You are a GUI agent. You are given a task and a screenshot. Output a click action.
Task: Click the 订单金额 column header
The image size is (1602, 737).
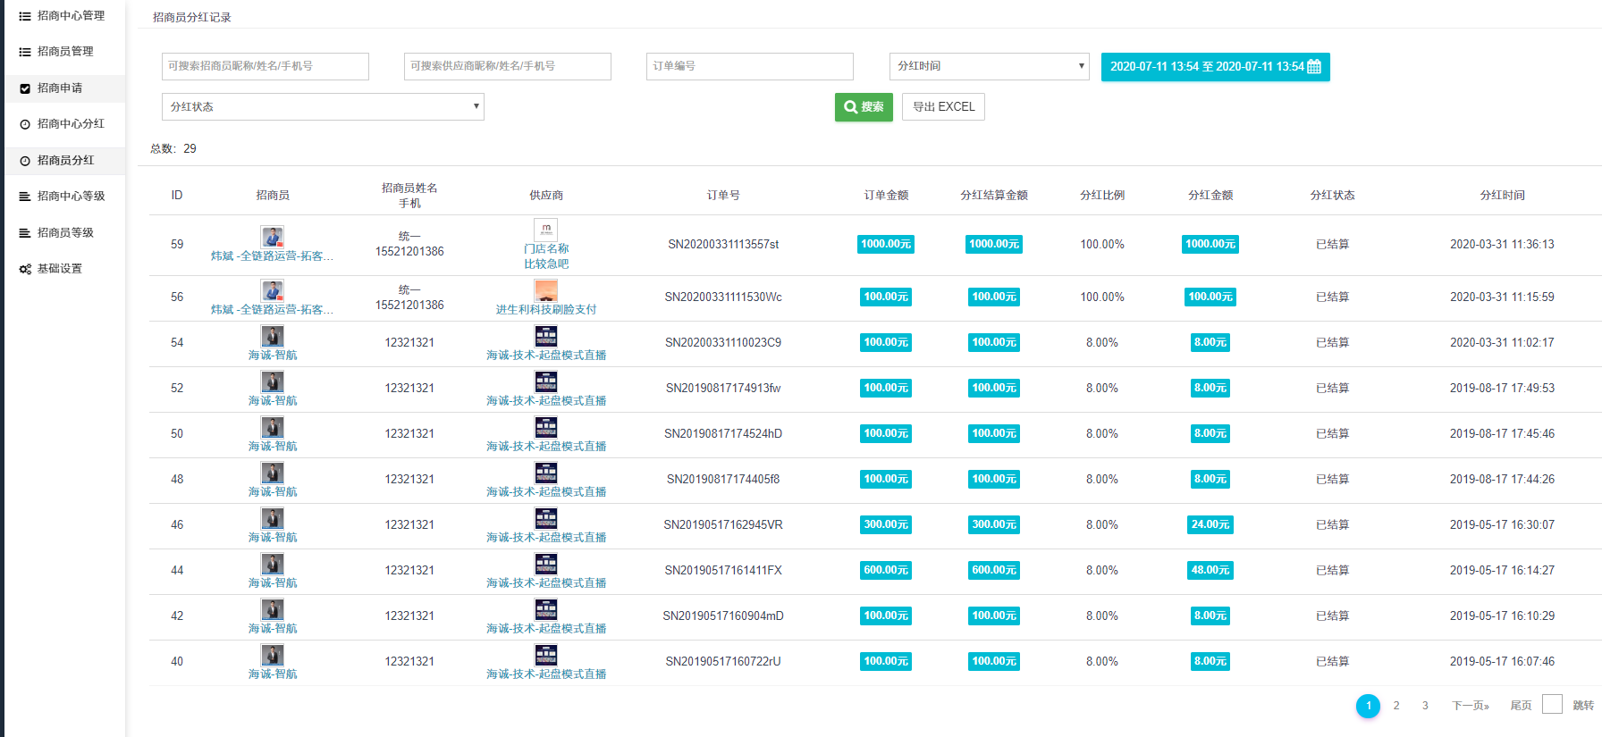(x=886, y=195)
